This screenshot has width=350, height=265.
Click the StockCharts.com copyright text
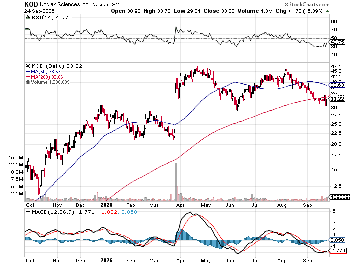[x=307, y=4]
